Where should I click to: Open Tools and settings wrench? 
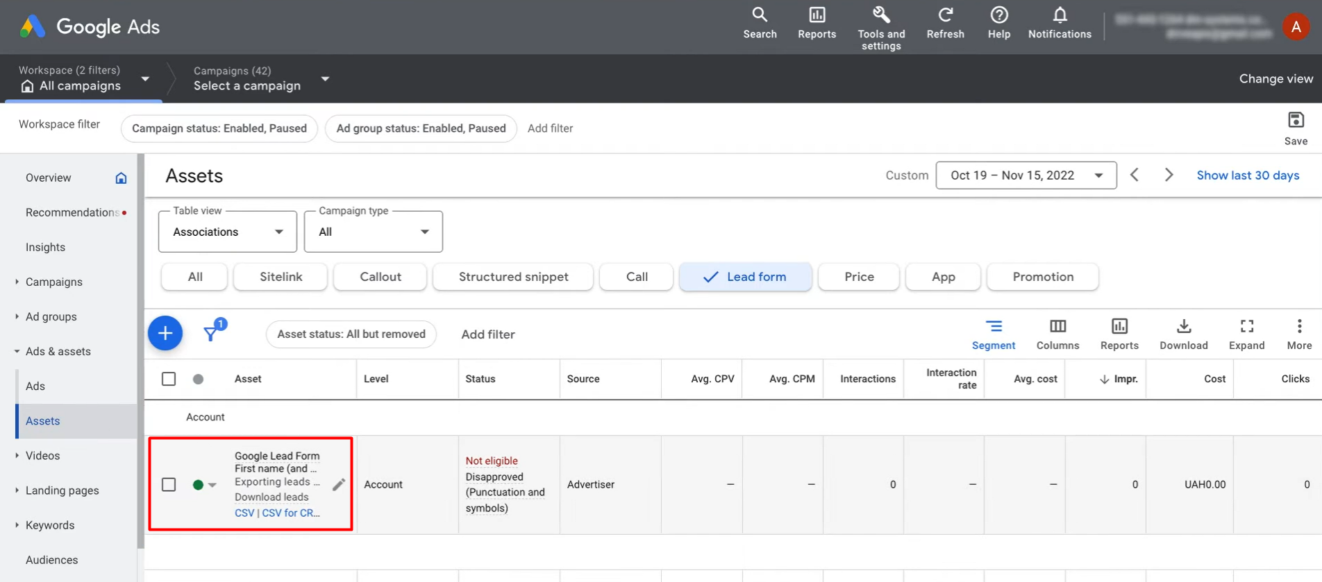pos(881,28)
